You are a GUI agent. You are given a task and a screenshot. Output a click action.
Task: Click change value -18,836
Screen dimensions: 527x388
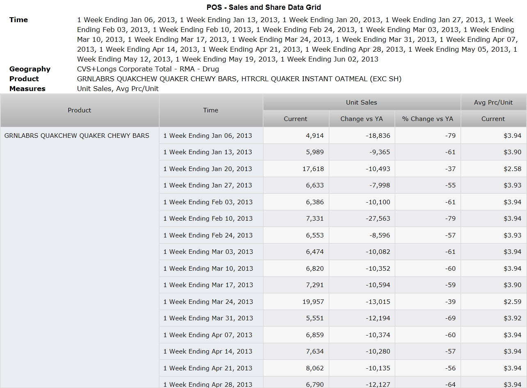378,136
